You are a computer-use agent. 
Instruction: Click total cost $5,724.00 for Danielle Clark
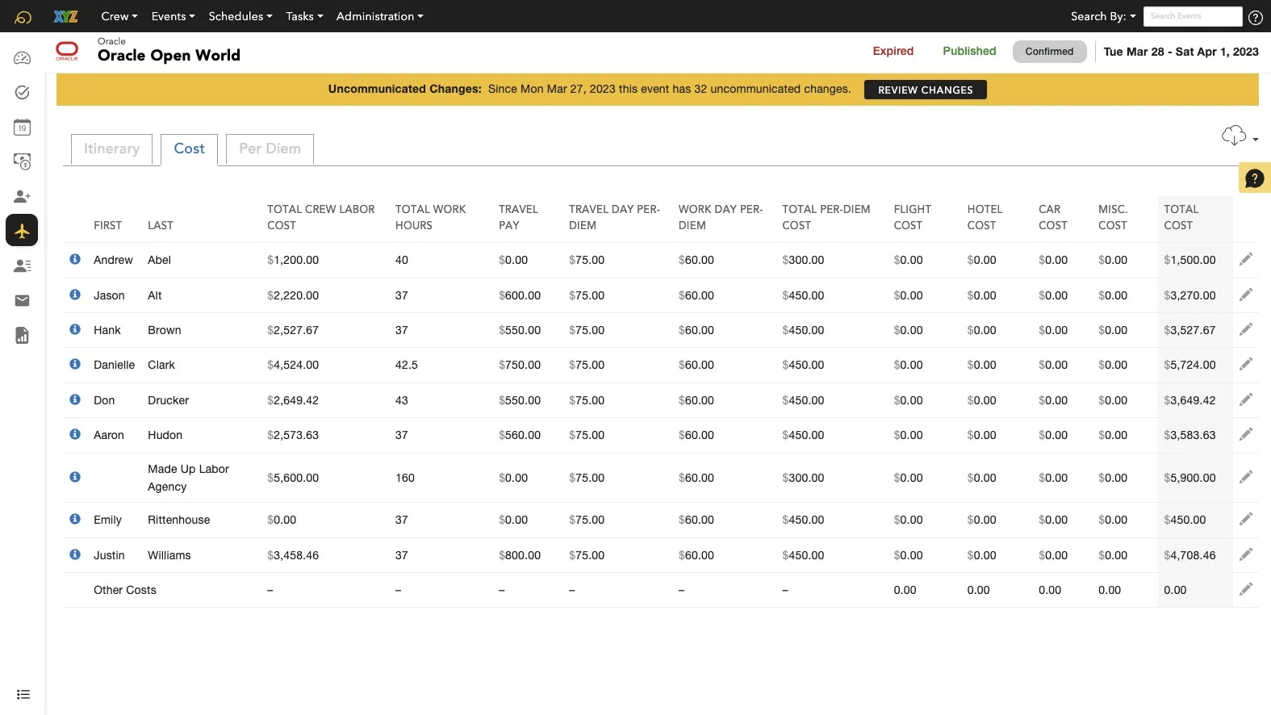click(x=1189, y=365)
